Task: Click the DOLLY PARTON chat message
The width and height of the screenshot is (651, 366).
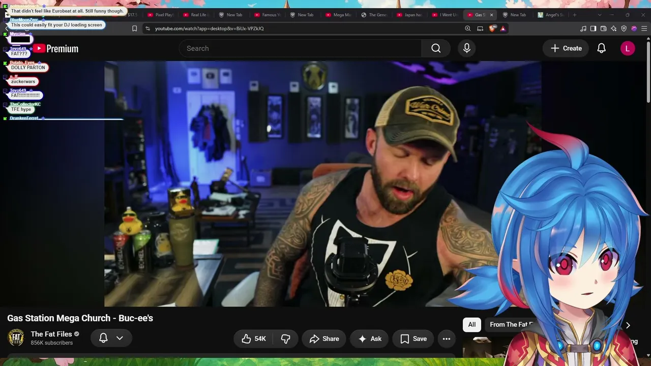Action: pyautogui.click(x=28, y=68)
